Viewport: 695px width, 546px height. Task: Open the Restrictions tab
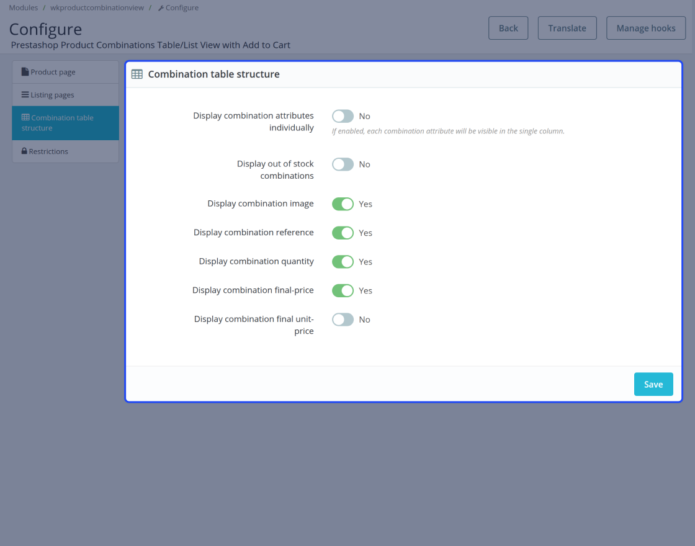point(65,151)
